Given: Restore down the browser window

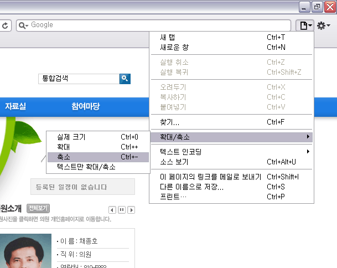Looking at the screenshot, I should [317, 7].
